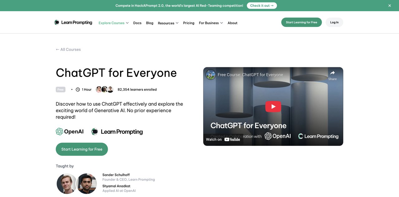Expand the Resources dropdown menu

(x=168, y=23)
